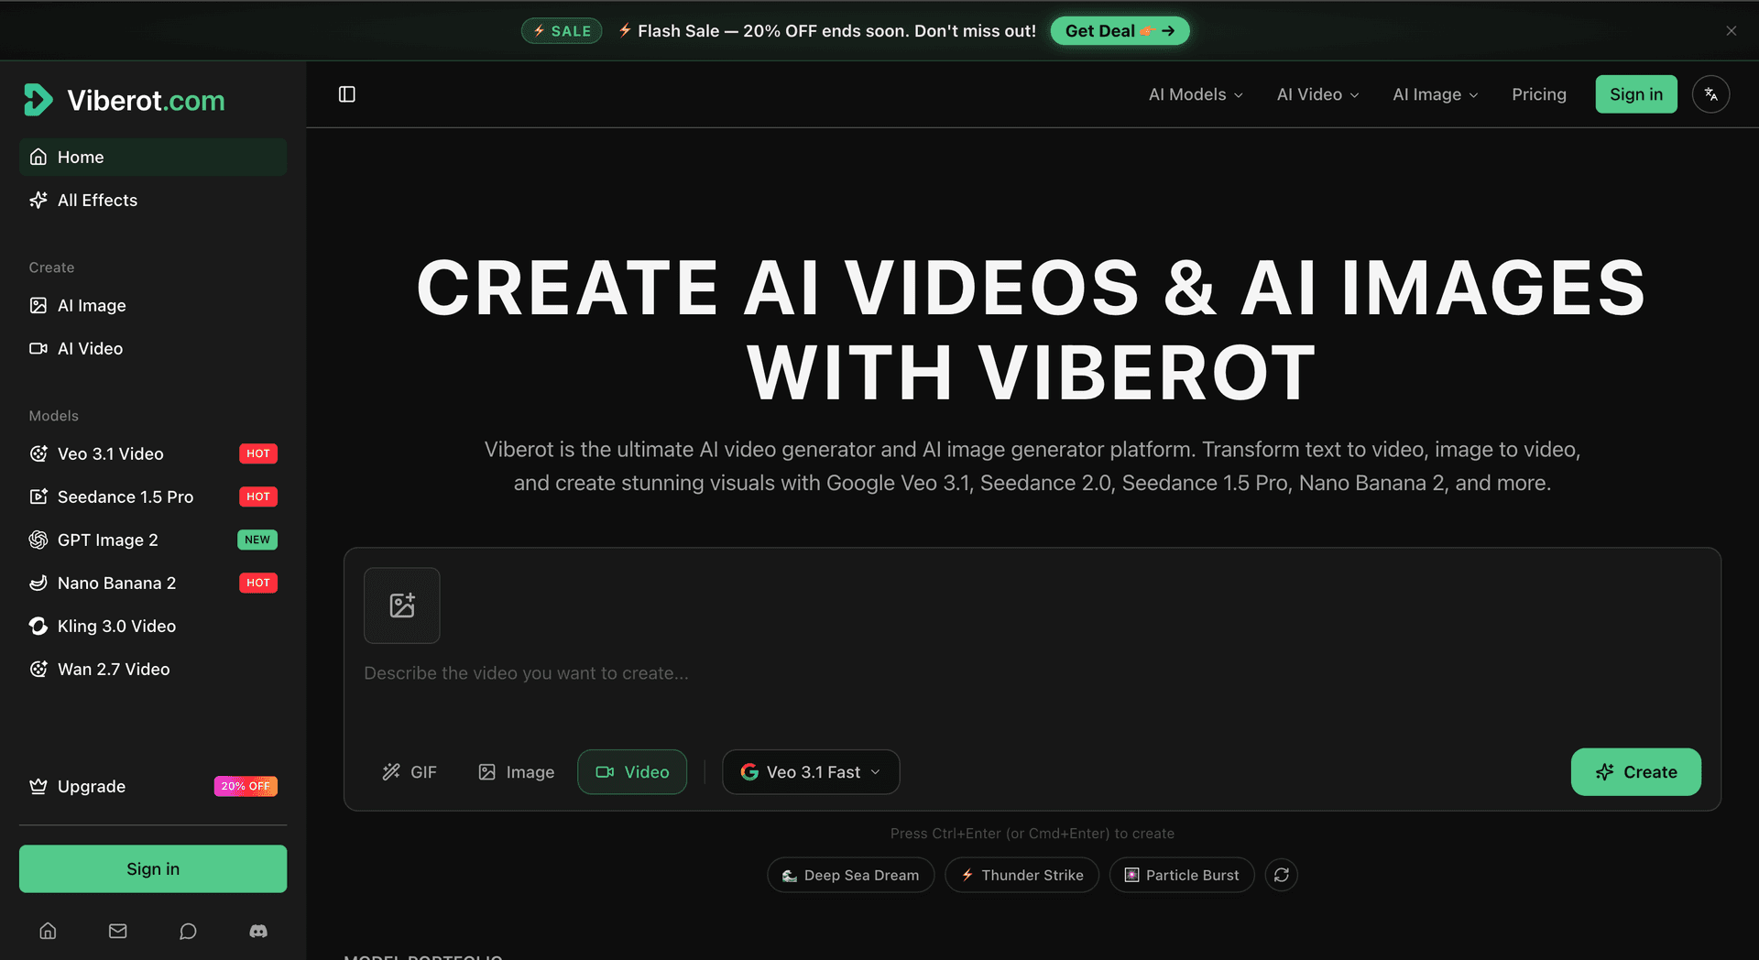Expand the AI Image menu in header

[x=1435, y=94]
